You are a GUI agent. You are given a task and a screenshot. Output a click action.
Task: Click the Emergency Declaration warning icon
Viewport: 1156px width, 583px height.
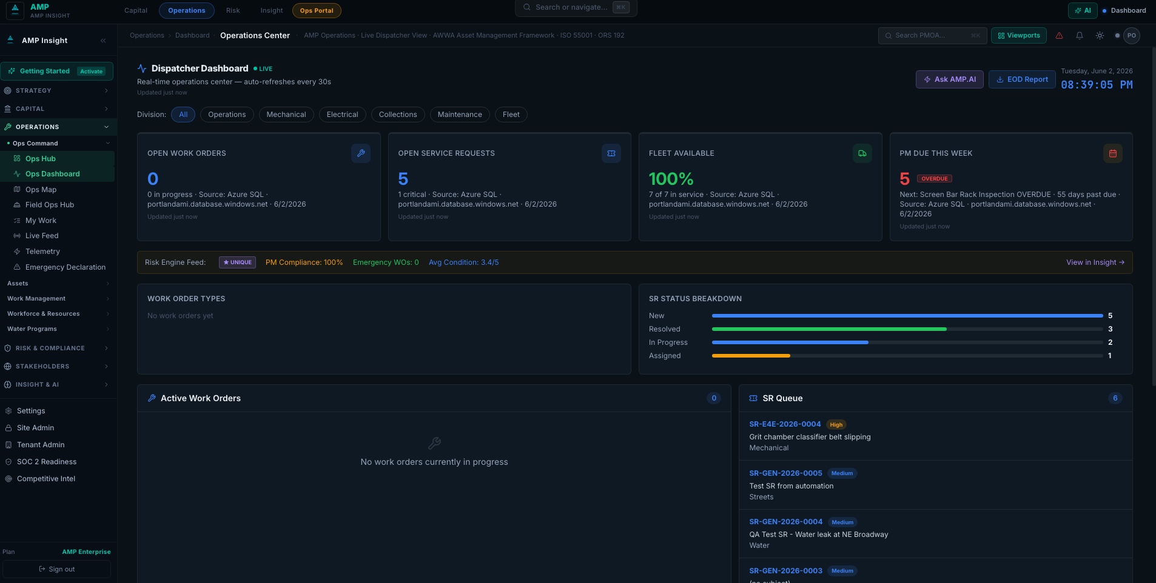(17, 267)
